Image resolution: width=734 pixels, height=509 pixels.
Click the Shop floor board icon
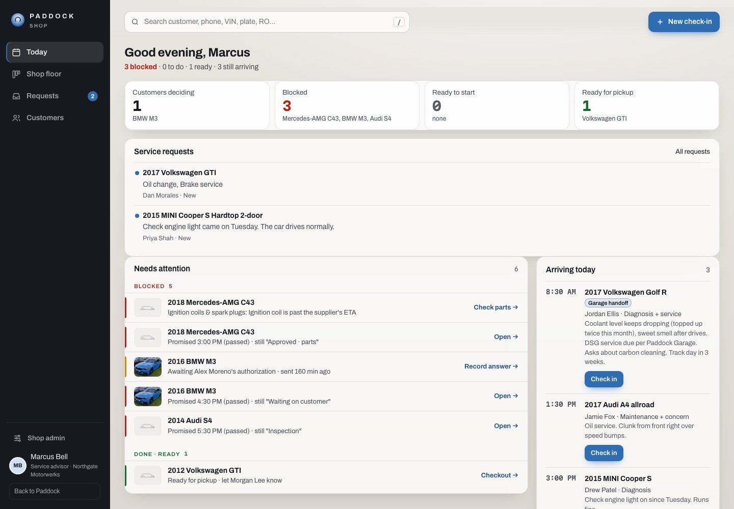[x=16, y=74]
